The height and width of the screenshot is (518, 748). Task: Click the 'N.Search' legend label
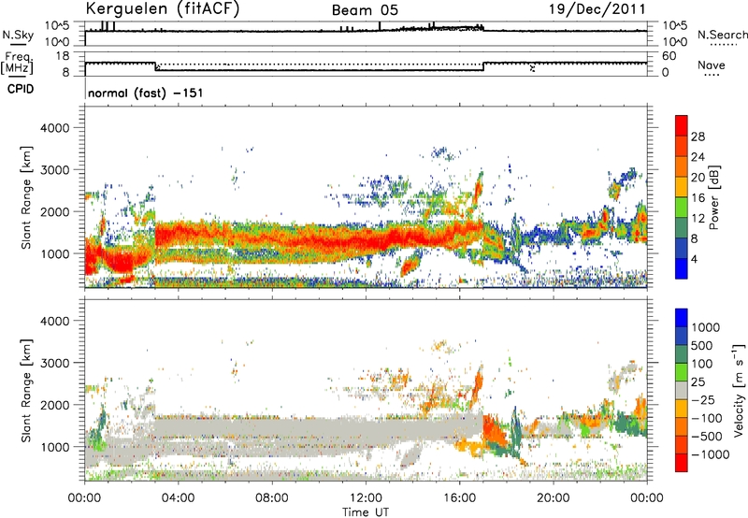click(x=722, y=35)
